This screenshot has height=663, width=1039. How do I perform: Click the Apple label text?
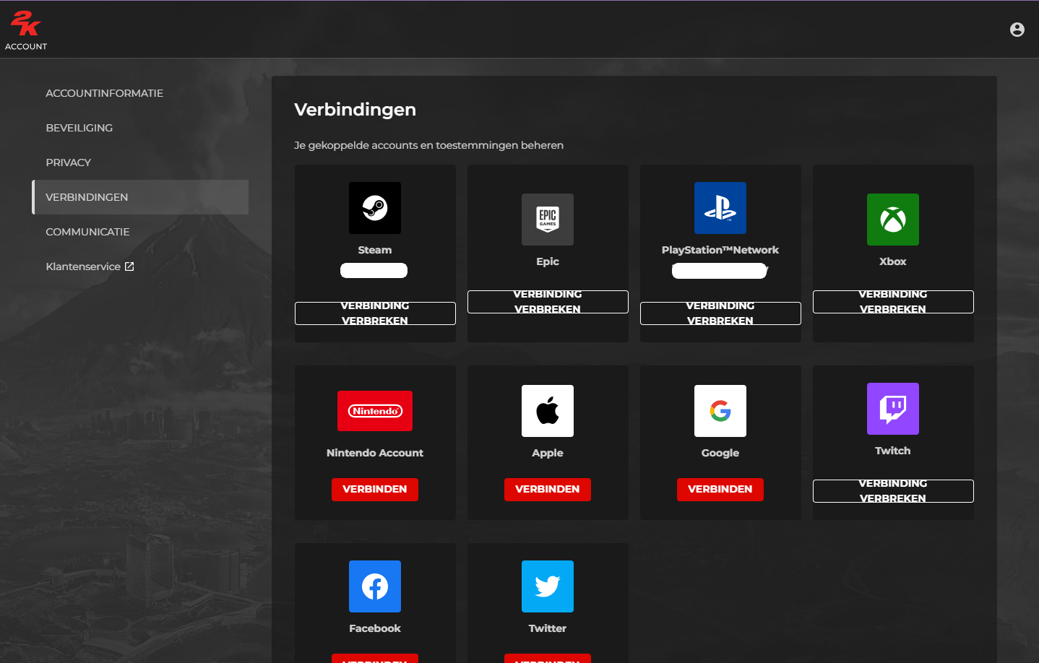tap(548, 453)
